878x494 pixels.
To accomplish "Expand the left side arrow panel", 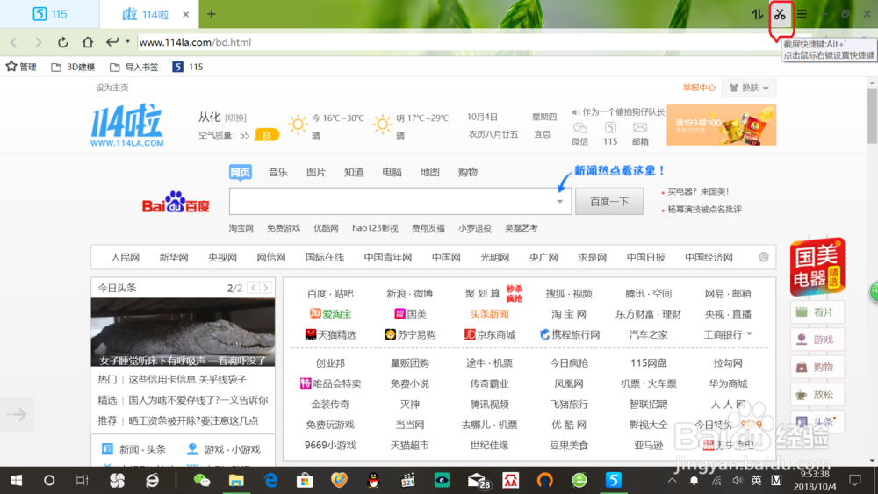I will (x=17, y=414).
